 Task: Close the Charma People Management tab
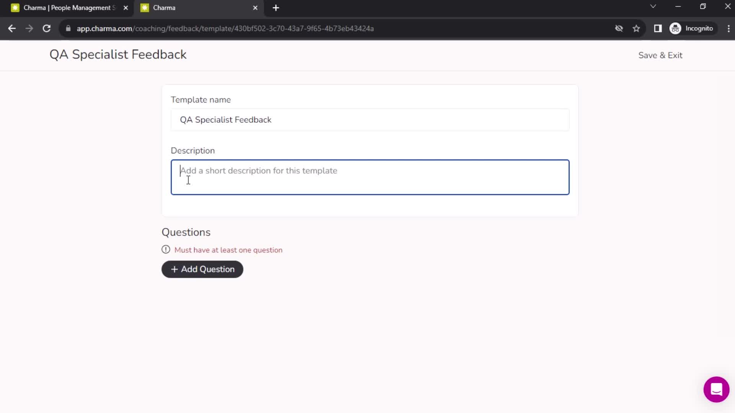(126, 8)
